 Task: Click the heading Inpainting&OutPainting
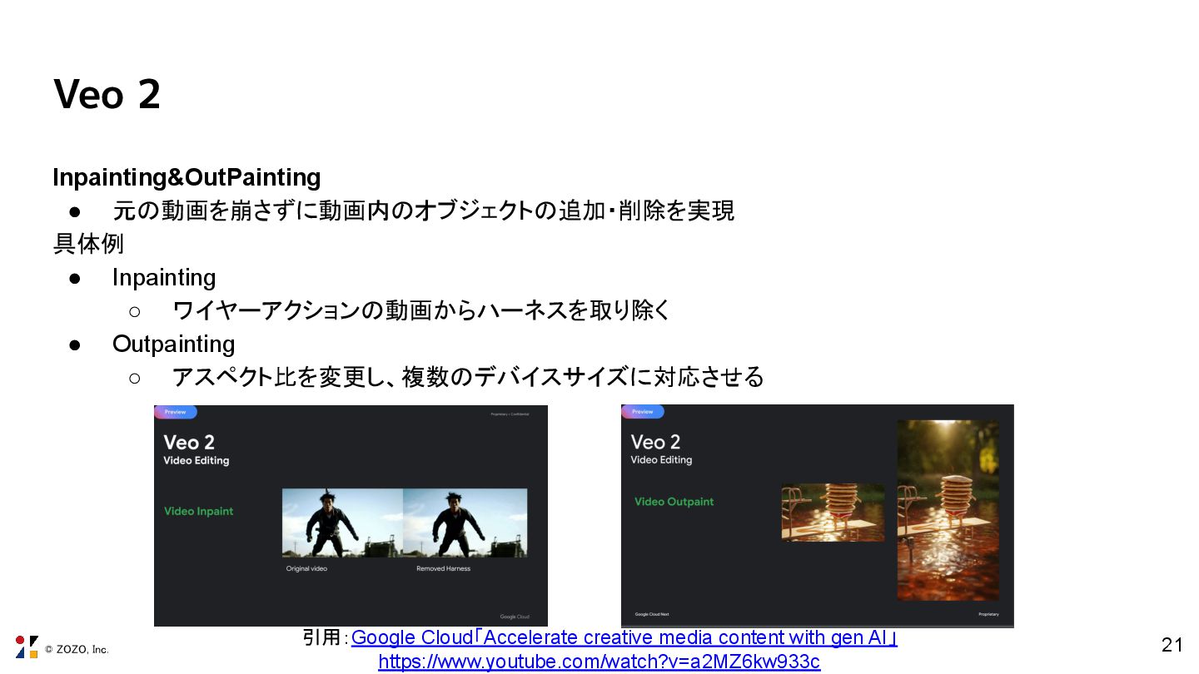pyautogui.click(x=187, y=177)
